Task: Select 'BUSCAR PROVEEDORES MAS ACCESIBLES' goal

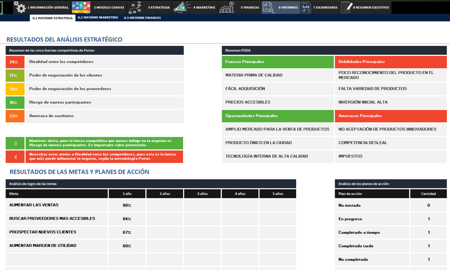Action: [x=57, y=219]
